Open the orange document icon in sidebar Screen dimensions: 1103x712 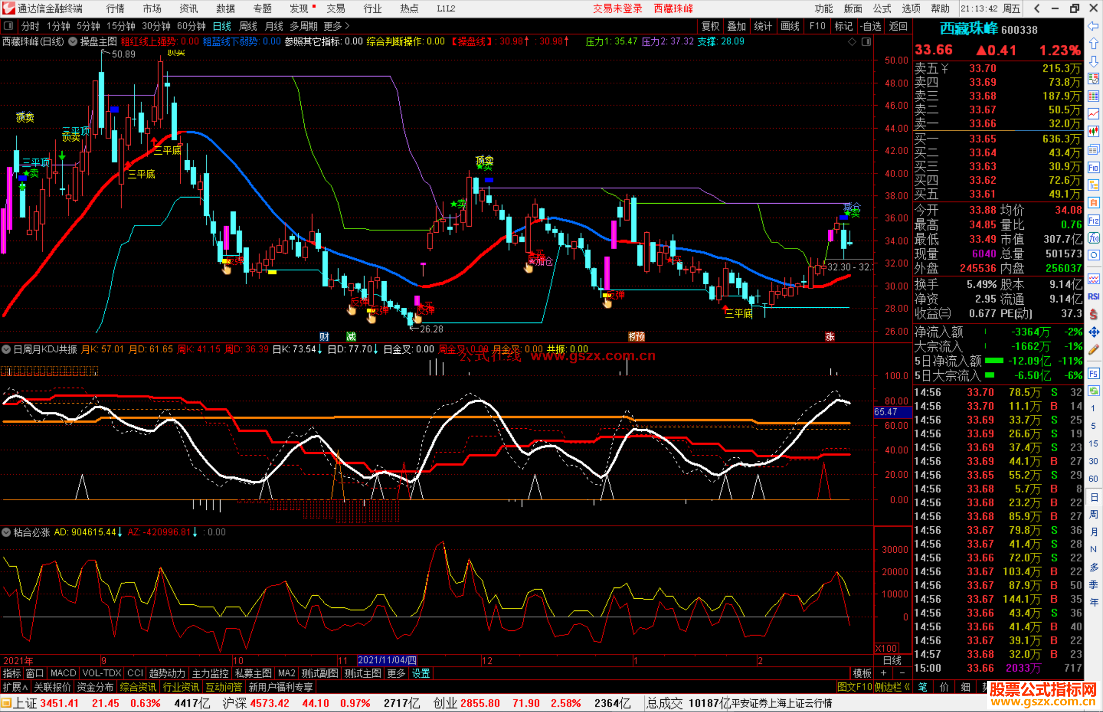(x=1093, y=203)
